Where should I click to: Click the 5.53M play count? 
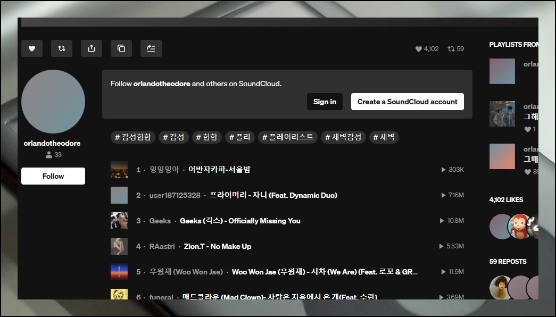tap(451, 246)
